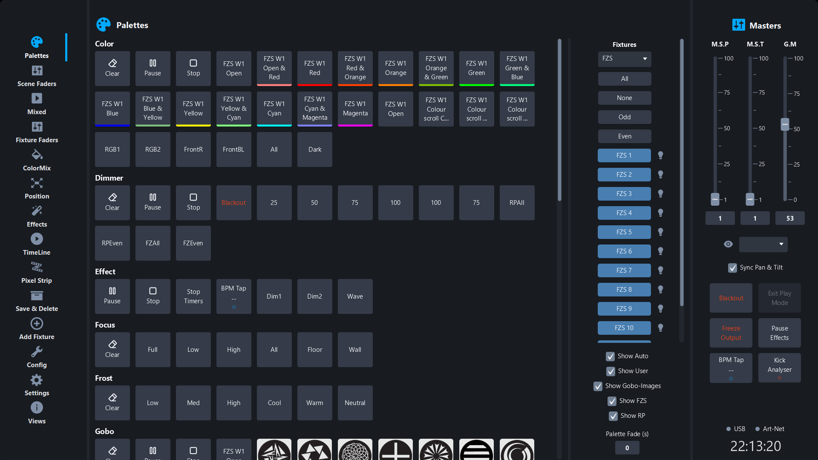
Task: Open the Position sidebar icon
Action: point(37,183)
